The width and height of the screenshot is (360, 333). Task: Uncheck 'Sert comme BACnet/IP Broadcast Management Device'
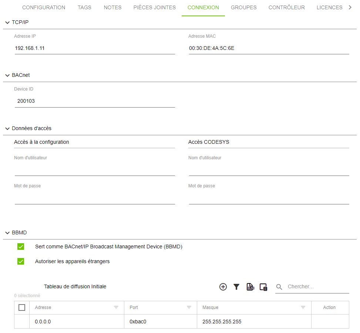coord(21,247)
